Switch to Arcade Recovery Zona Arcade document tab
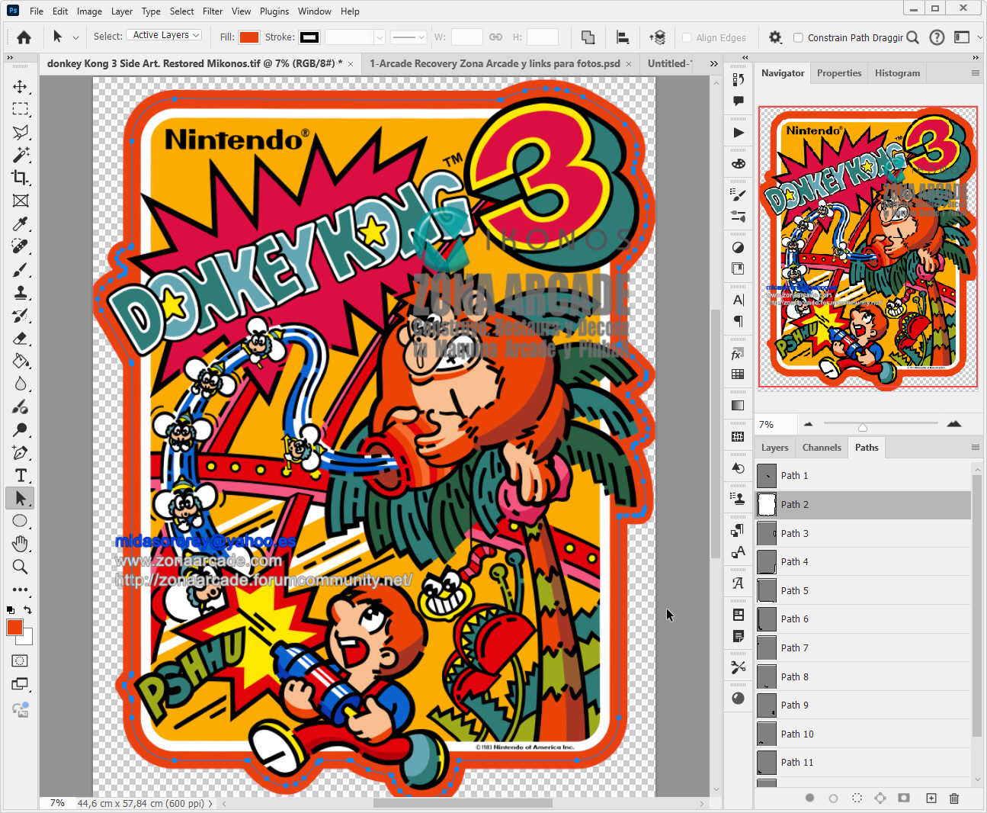This screenshot has width=987, height=813. coord(495,63)
